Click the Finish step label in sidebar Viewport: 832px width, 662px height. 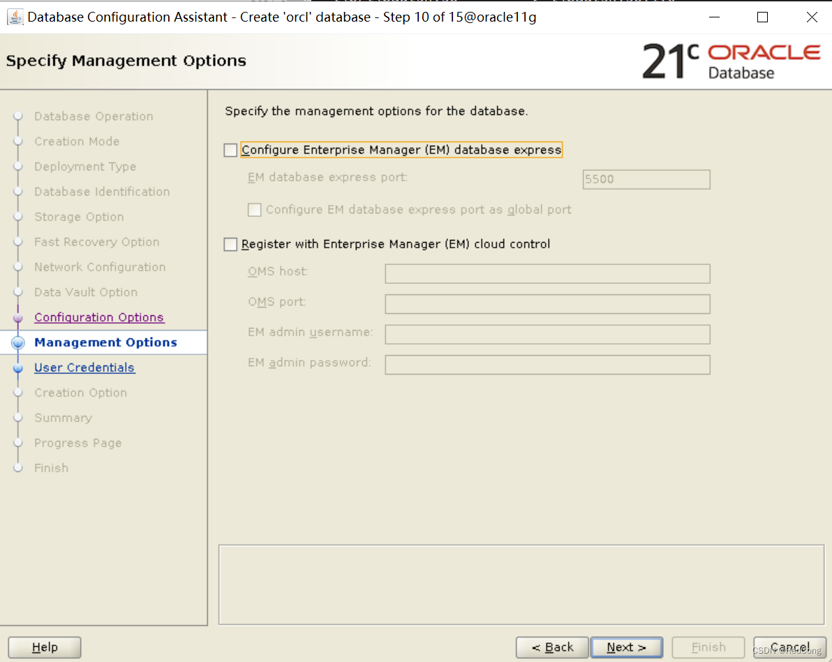52,468
